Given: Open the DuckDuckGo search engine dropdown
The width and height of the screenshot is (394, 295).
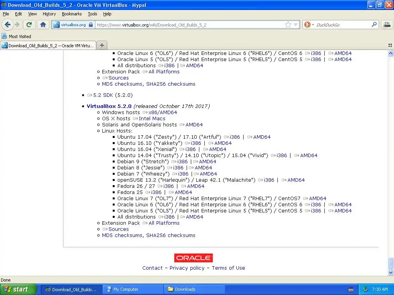Looking at the screenshot, I should coord(309,25).
